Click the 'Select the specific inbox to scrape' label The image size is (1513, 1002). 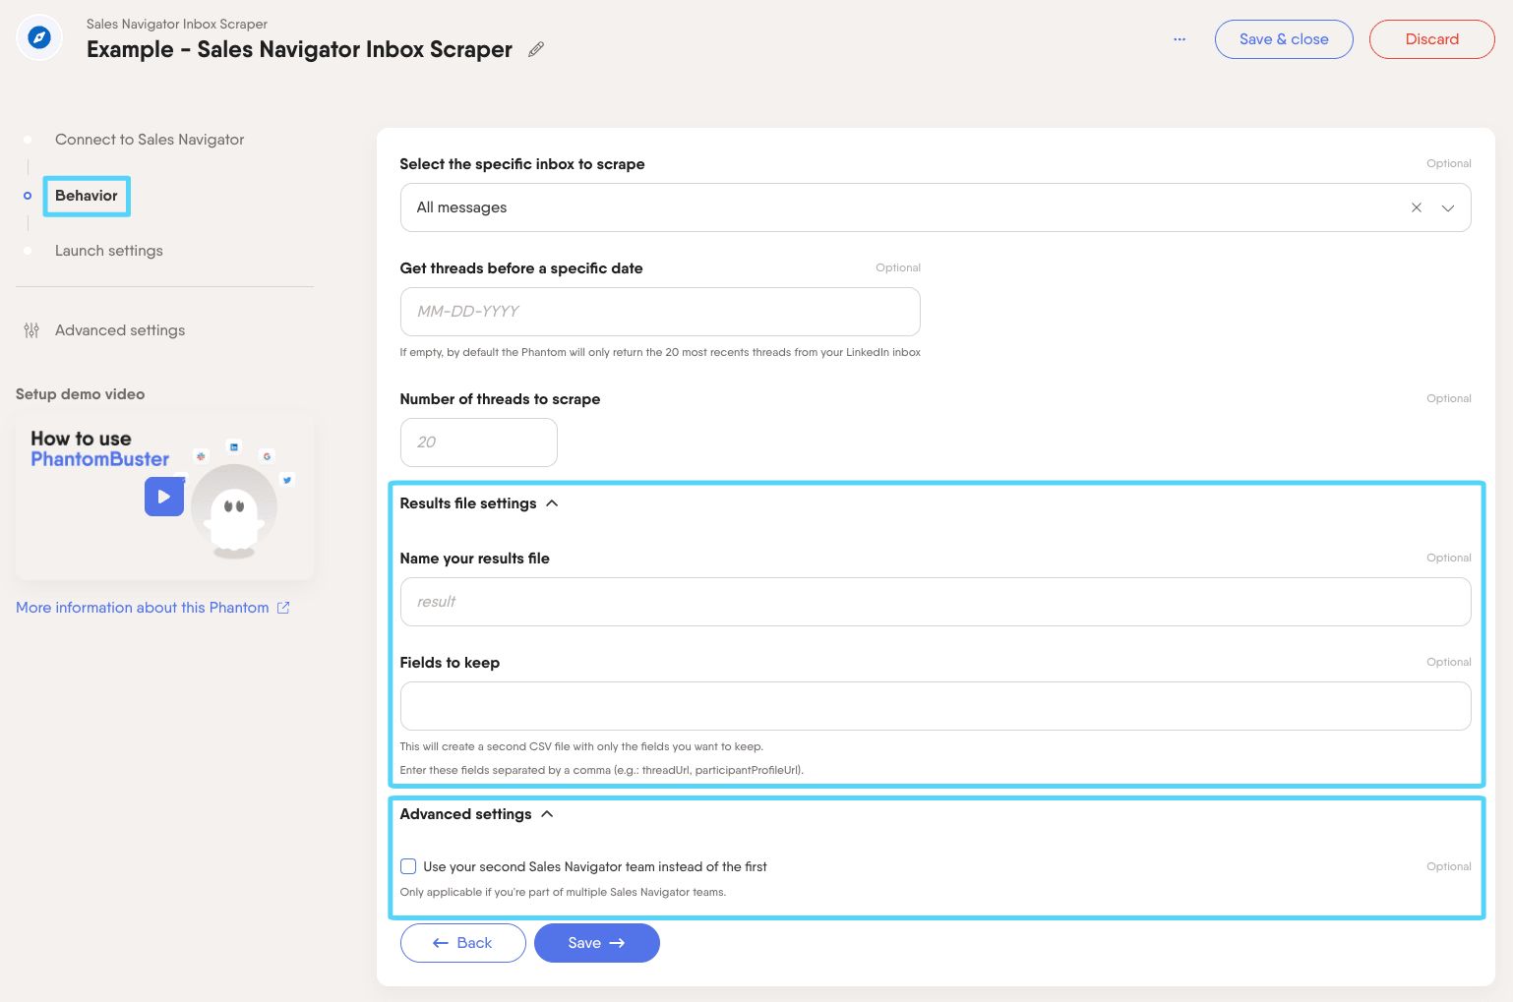pos(522,164)
